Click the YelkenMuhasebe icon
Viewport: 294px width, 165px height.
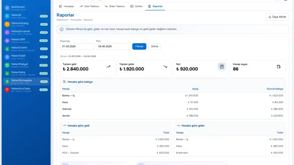(7, 81)
